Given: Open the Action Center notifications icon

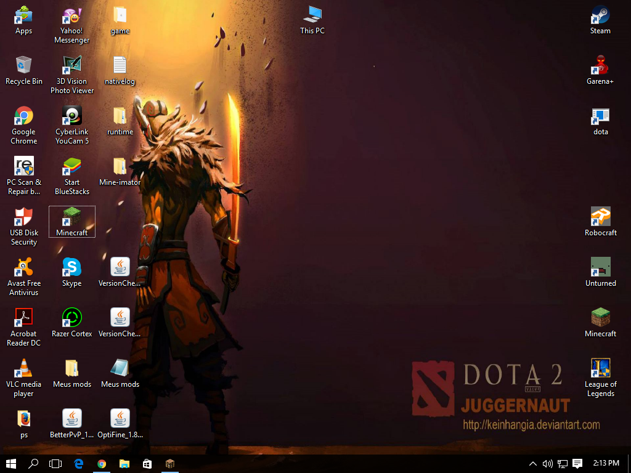Looking at the screenshot, I should 577,464.
